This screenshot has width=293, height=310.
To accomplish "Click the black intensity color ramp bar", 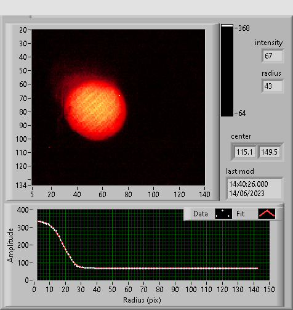I will point(227,70).
